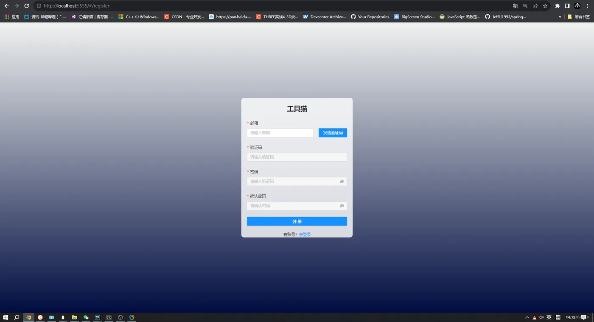
Task: Click the site information icon in address bar
Action: [x=39, y=6]
